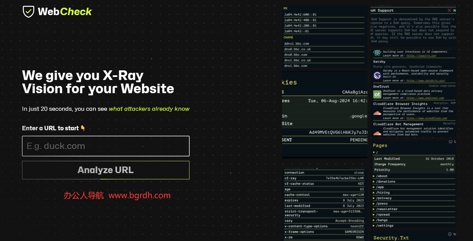Click the green OneTrust 'ot' icon
The image size is (473, 241).
[377, 95]
